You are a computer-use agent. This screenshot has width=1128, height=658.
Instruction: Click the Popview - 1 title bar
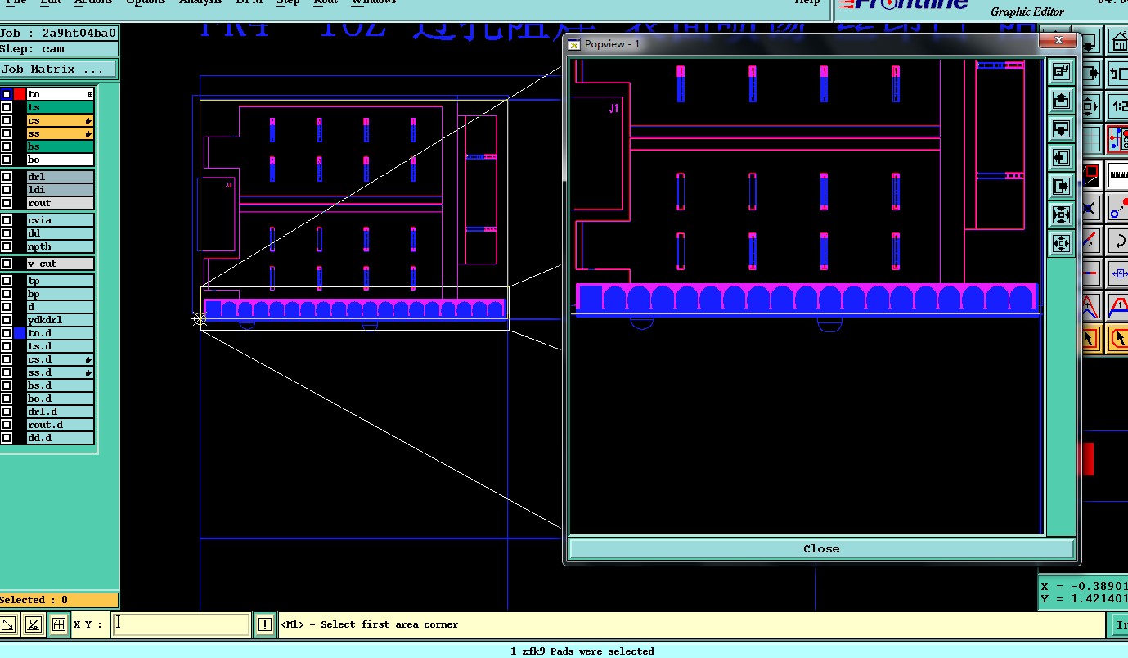(x=802, y=43)
